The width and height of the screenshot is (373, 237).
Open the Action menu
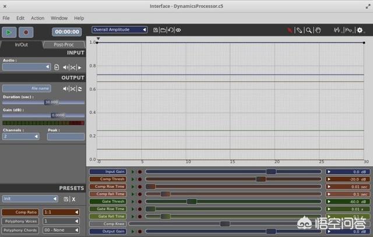37,18
